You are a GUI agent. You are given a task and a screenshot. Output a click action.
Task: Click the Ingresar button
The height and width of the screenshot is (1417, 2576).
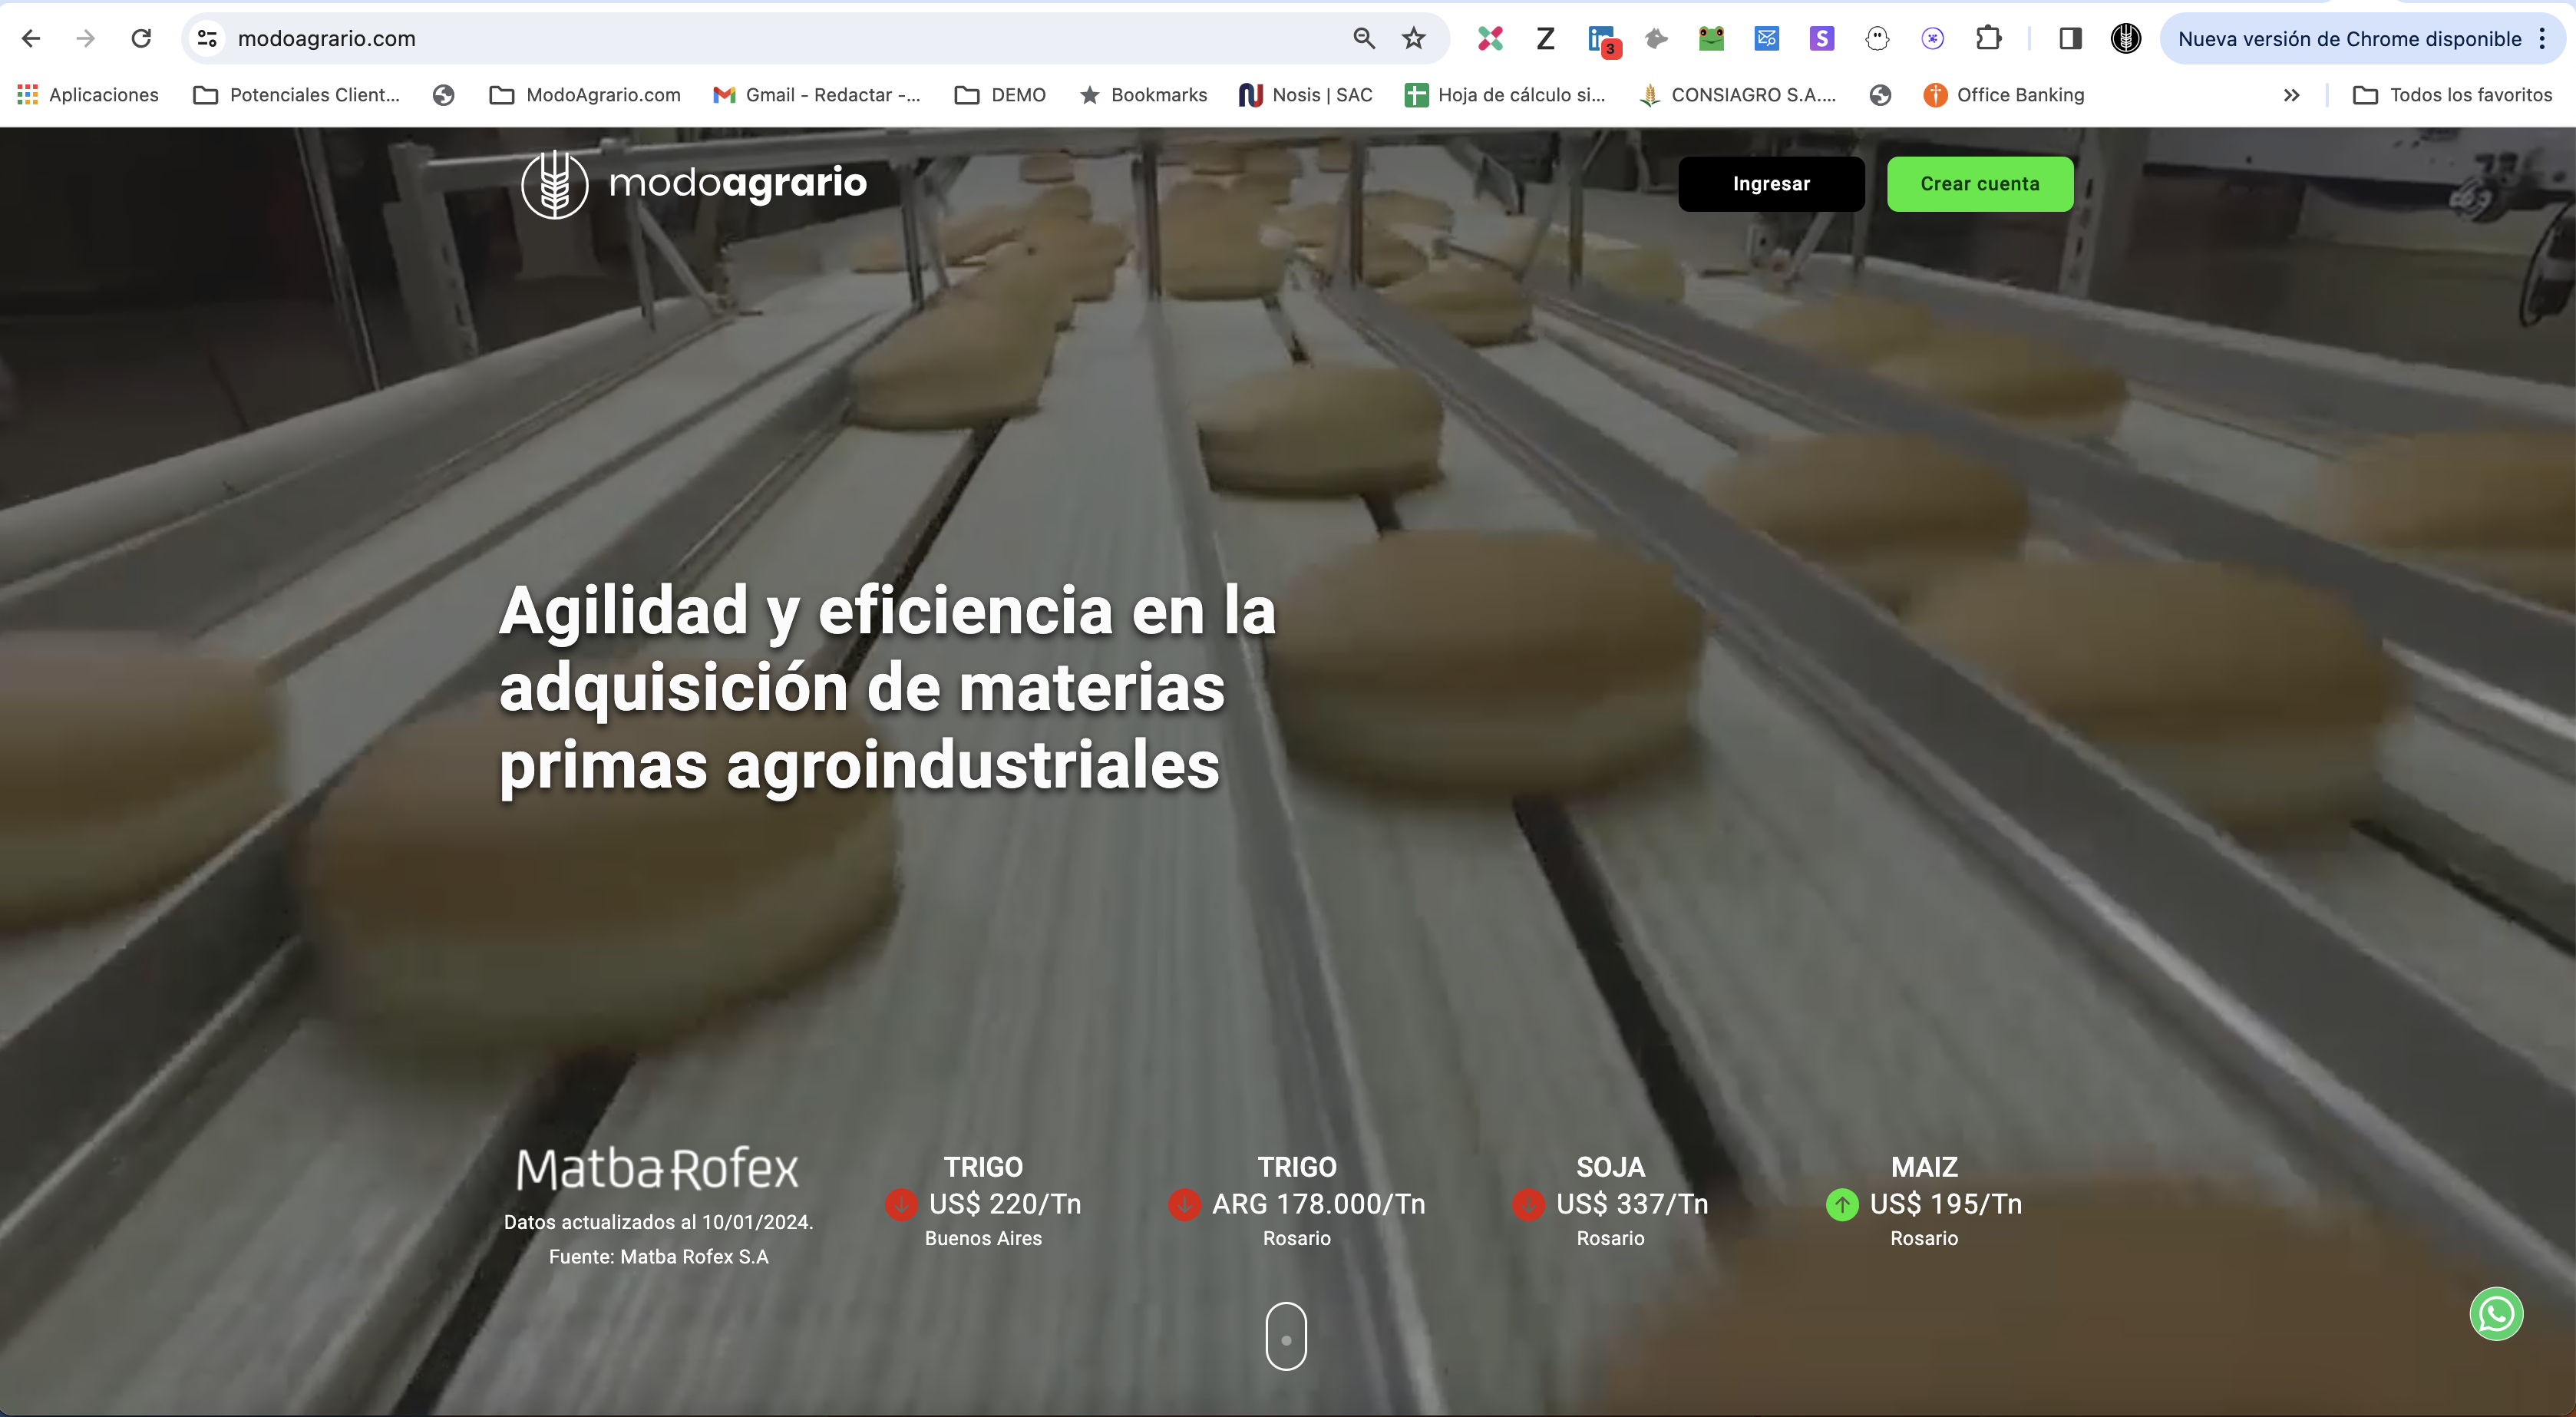click(x=1771, y=184)
